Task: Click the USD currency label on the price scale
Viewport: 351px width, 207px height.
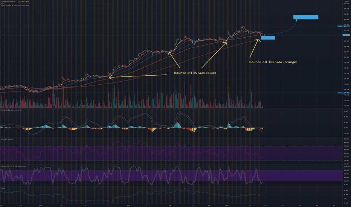Action: click(x=347, y=2)
